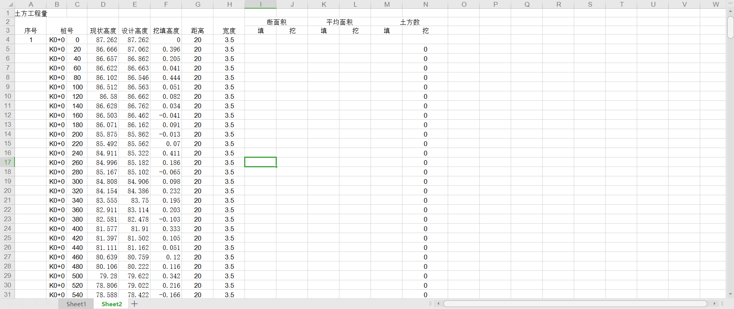Click pile offset cell 260

[77, 163]
